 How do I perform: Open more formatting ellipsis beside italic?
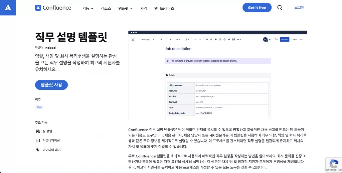point(170,39)
